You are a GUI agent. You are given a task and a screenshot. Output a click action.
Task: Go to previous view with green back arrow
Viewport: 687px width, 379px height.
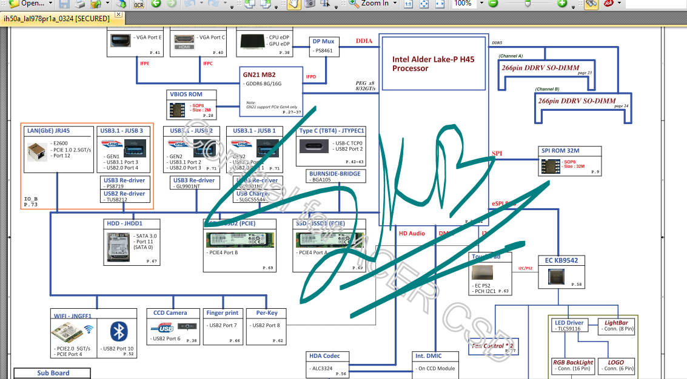click(x=156, y=4)
